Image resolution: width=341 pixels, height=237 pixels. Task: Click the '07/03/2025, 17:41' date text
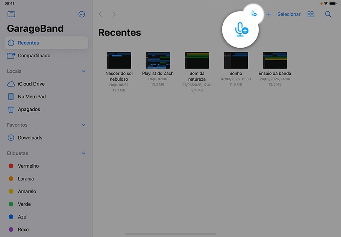pos(197,85)
